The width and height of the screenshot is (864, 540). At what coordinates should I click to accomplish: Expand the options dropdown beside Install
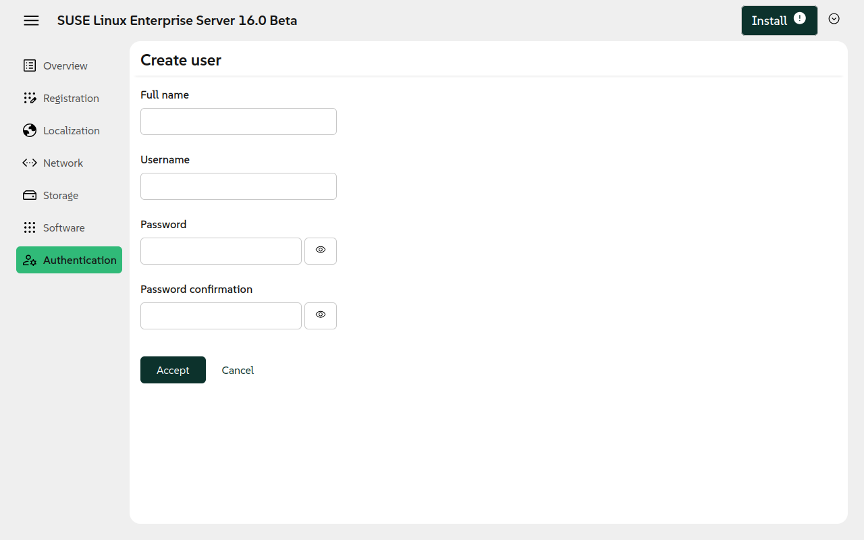(834, 19)
